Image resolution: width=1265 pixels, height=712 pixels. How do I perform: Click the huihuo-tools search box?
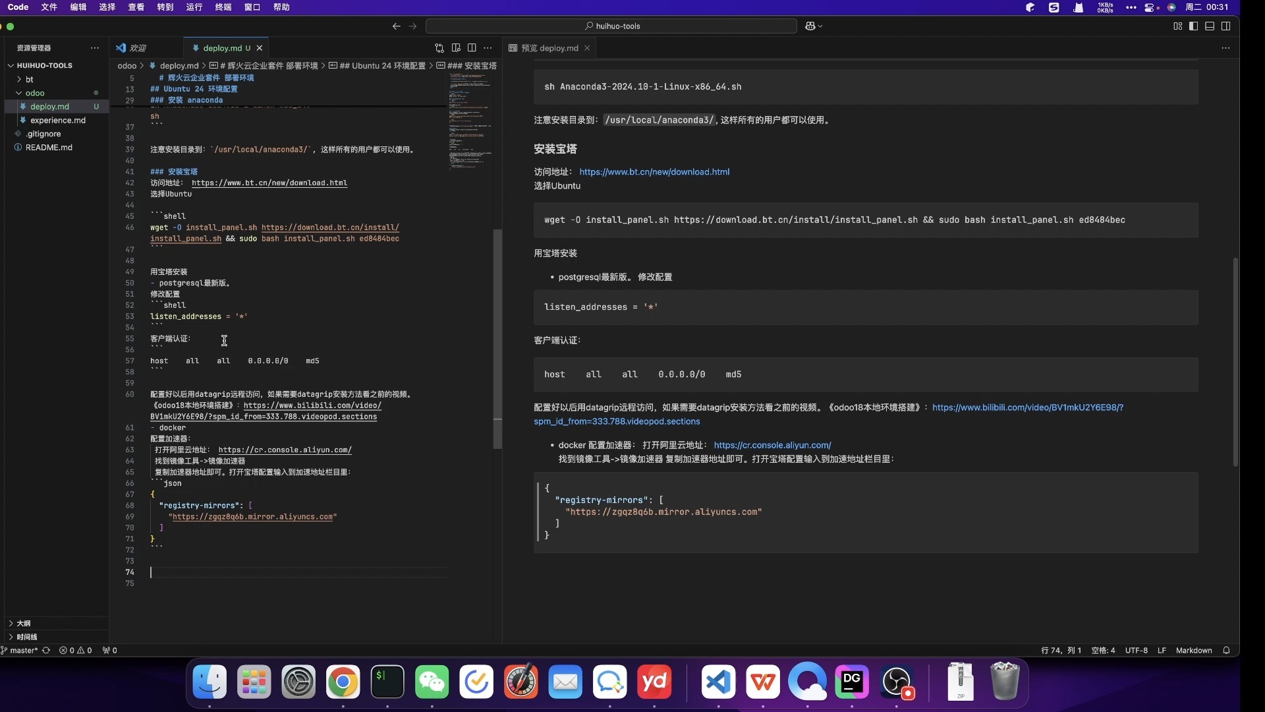611,26
